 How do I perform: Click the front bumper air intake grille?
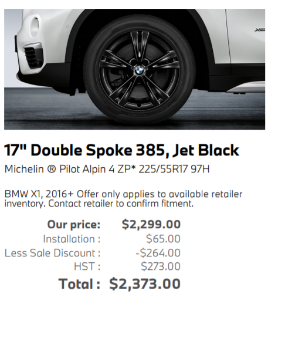[x=33, y=57]
